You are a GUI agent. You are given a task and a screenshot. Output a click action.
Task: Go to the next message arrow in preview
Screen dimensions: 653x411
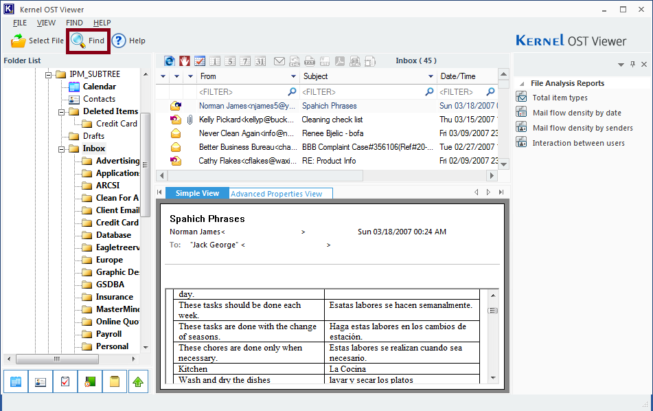point(488,192)
